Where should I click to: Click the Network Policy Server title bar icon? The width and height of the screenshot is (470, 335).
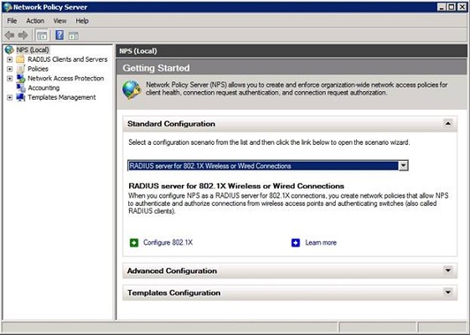[8, 7]
